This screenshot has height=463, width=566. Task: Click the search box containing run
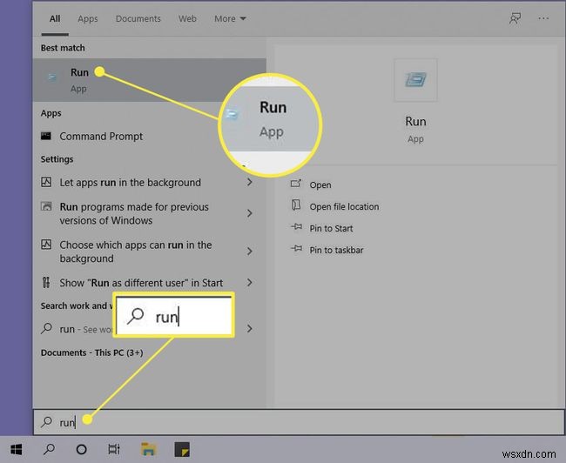(x=299, y=422)
